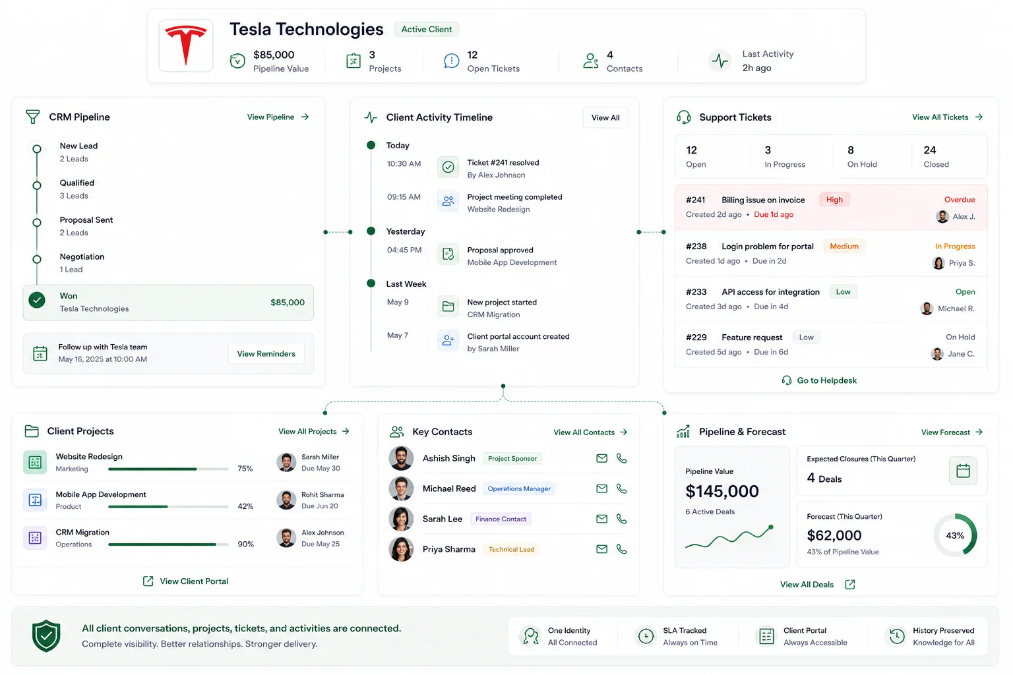Click the Support Tickets headset icon

coord(684,117)
